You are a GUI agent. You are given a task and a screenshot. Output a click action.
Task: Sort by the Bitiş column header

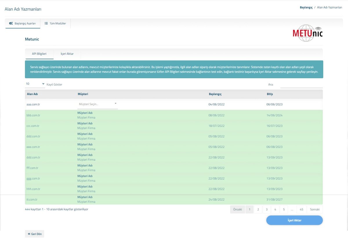[270, 94]
